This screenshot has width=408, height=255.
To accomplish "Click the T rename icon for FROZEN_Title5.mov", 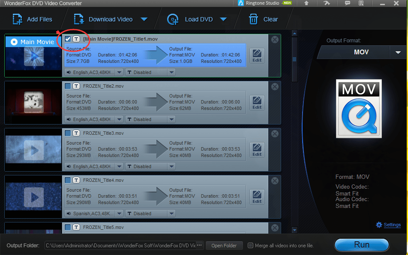I will (x=76, y=227).
